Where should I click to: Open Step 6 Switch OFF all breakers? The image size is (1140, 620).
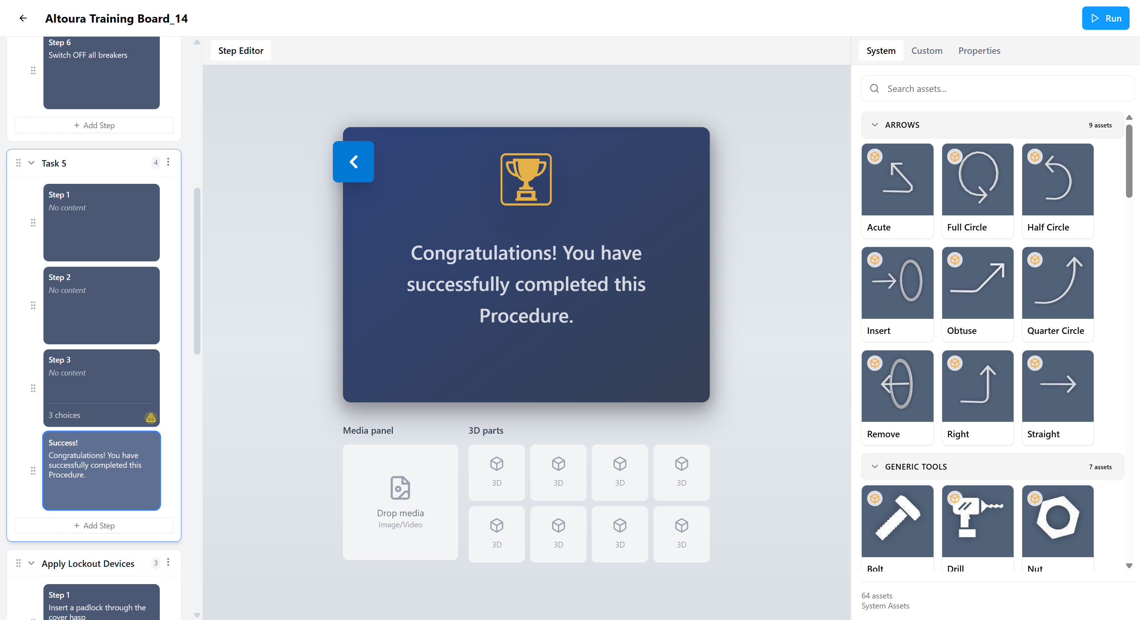(101, 72)
